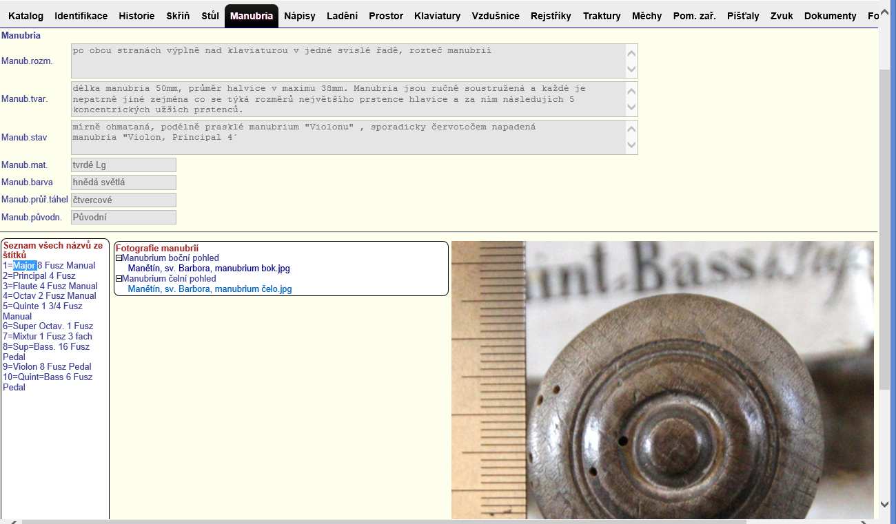Open the Zvuk tab
This screenshot has height=524, width=896.
point(782,16)
